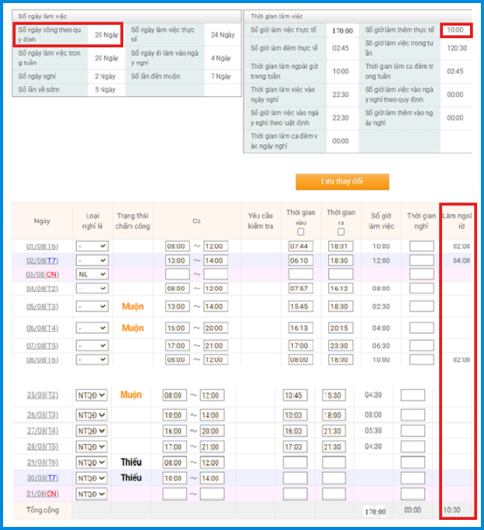Click shift start field for 01/08(T6)
Screen dimensions: 484x530
click(x=178, y=246)
